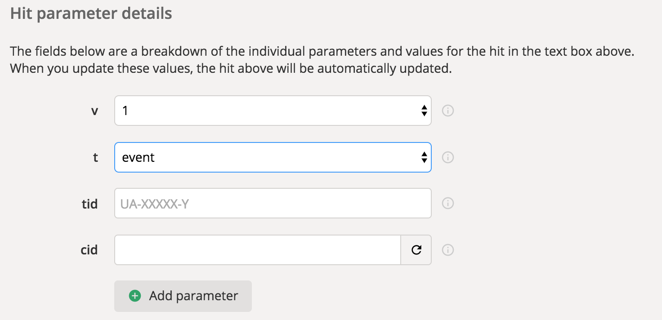This screenshot has height=320, width=662.
Task: Click the cid field label
Action: pyautogui.click(x=89, y=250)
